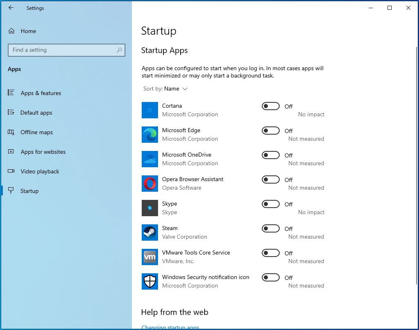Image resolution: width=419 pixels, height=330 pixels.
Task: Click the Microsoft Edge app icon
Action: coord(149,135)
